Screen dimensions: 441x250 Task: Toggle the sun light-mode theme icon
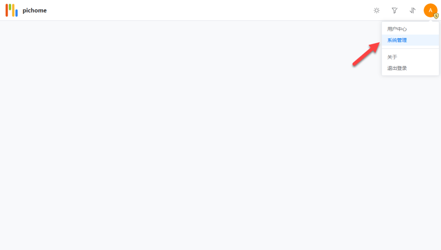pyautogui.click(x=376, y=10)
